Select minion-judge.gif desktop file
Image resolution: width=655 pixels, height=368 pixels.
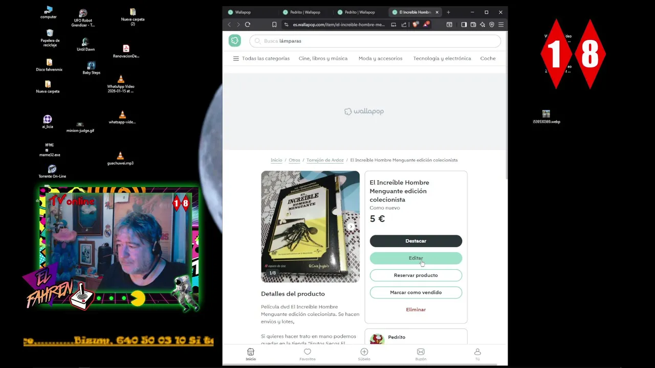point(80,127)
